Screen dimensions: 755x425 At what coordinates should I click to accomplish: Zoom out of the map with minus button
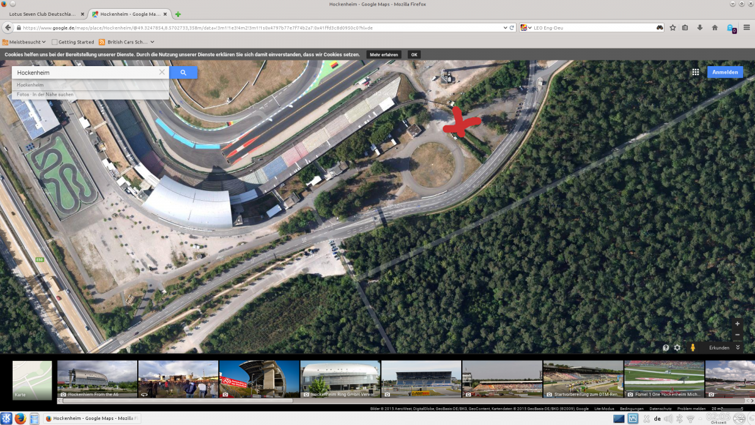[x=737, y=335]
